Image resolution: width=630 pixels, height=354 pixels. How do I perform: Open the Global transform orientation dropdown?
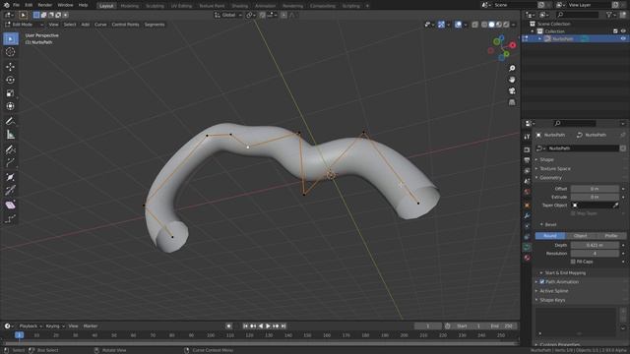228,15
